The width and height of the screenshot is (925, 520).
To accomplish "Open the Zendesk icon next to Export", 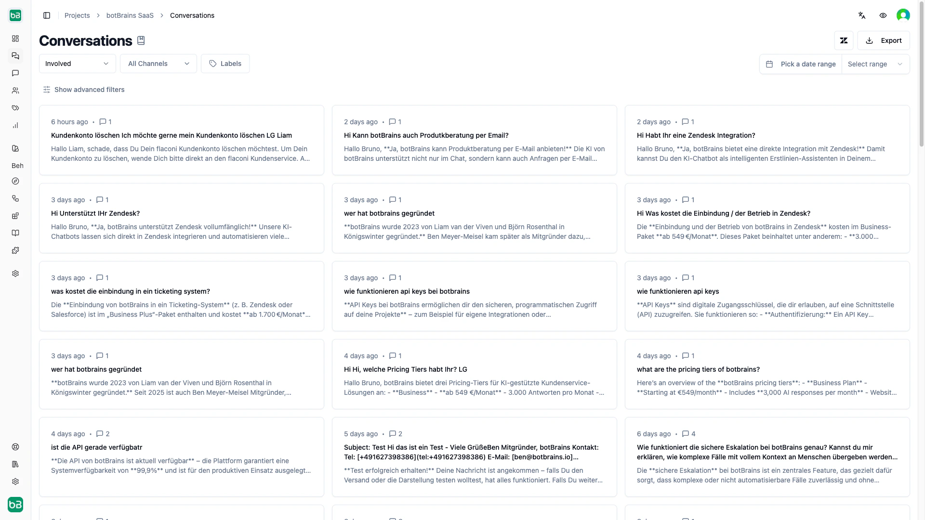I will click(x=844, y=40).
